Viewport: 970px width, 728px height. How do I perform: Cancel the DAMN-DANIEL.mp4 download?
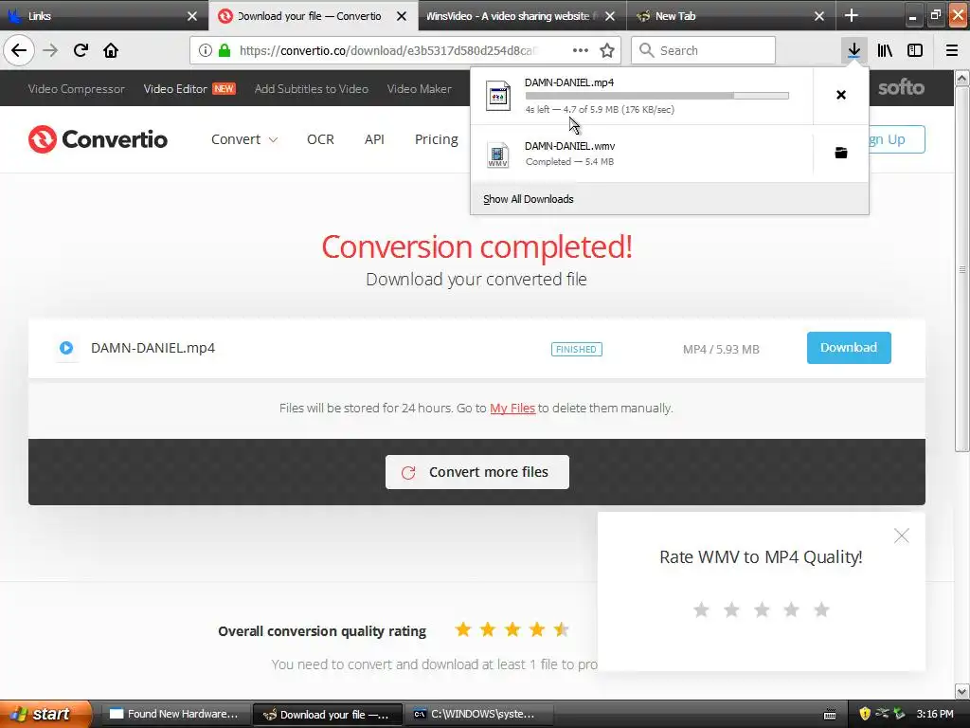point(841,95)
